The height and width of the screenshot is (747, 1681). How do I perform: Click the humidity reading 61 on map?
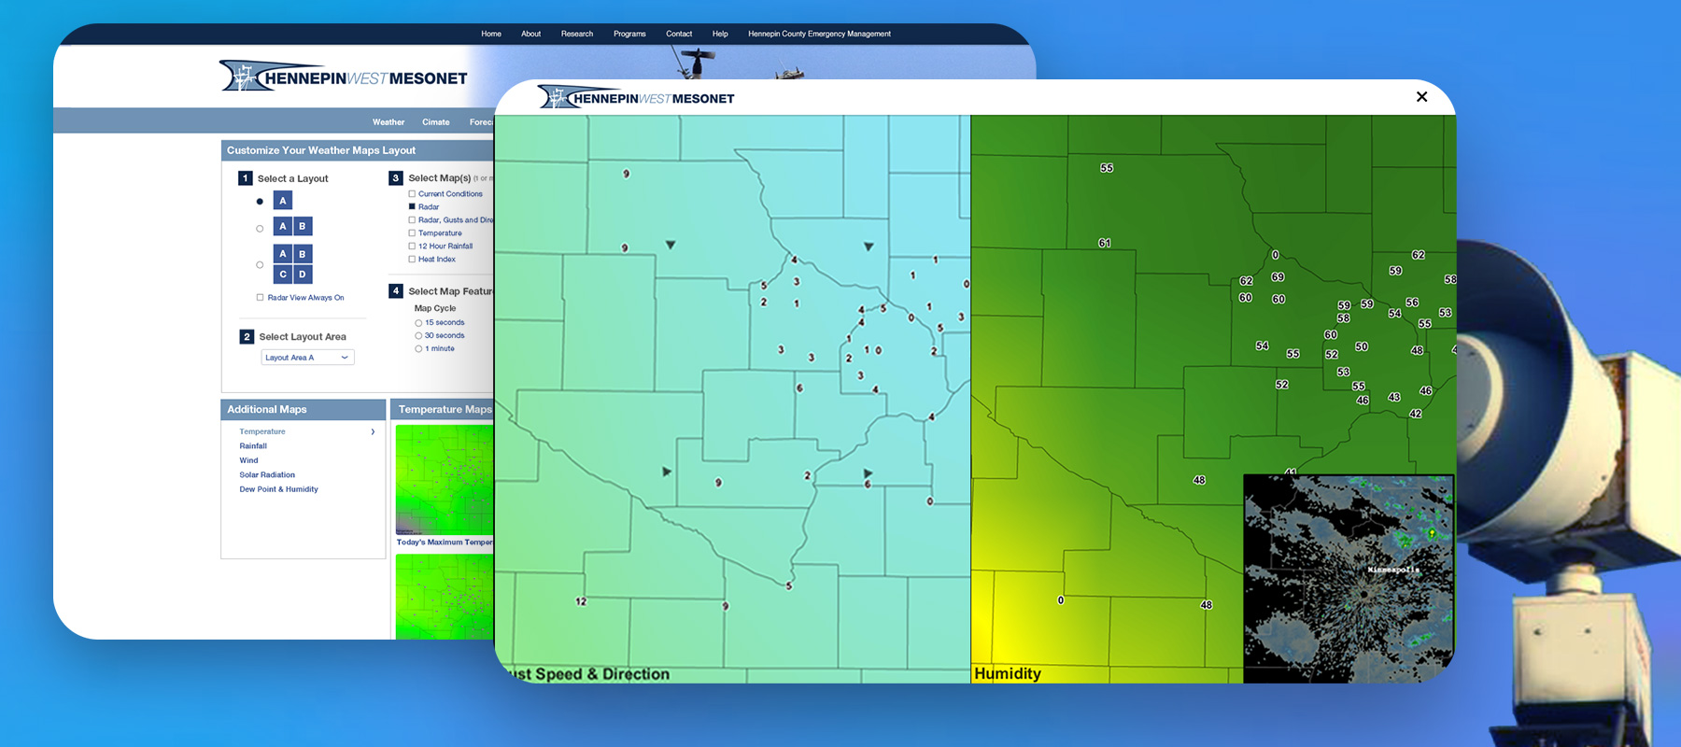pos(1105,243)
